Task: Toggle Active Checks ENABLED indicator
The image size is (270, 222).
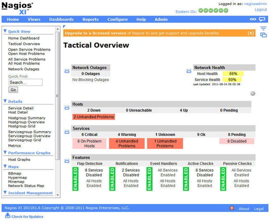Action: (186, 179)
